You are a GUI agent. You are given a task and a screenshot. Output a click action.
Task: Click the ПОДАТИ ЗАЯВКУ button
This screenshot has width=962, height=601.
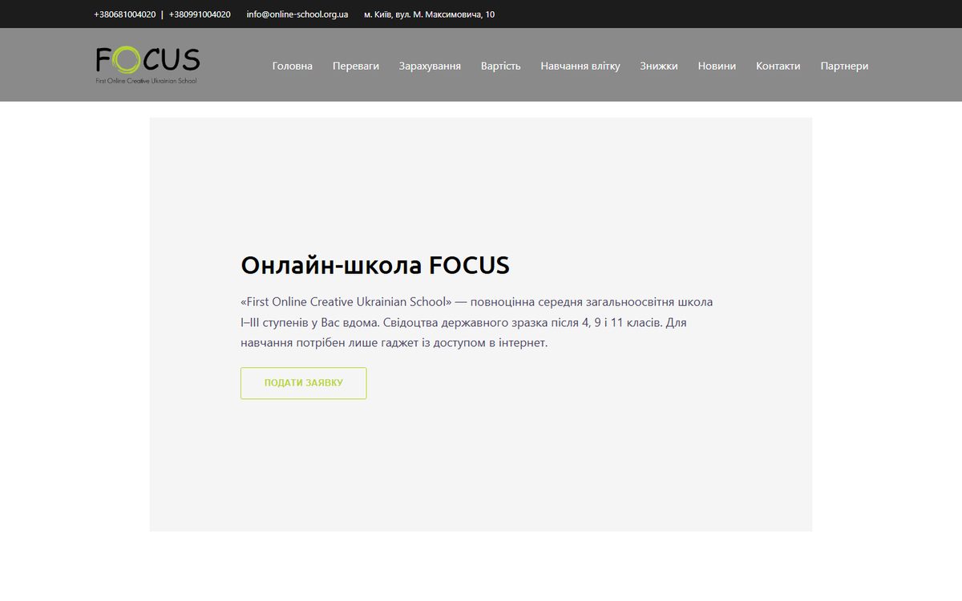tap(304, 383)
